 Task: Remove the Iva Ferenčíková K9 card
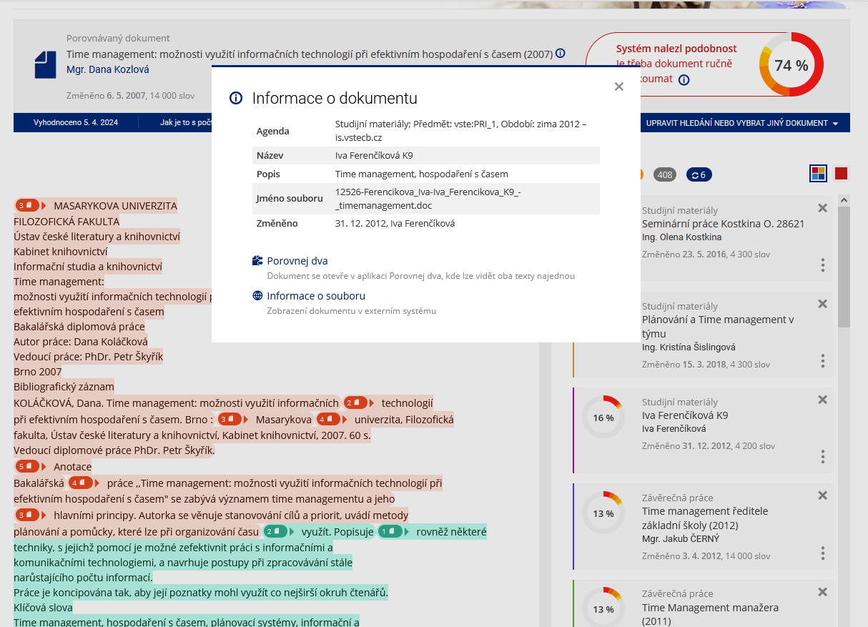click(822, 400)
